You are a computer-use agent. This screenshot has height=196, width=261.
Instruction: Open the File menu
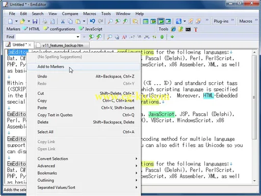click(12, 14)
